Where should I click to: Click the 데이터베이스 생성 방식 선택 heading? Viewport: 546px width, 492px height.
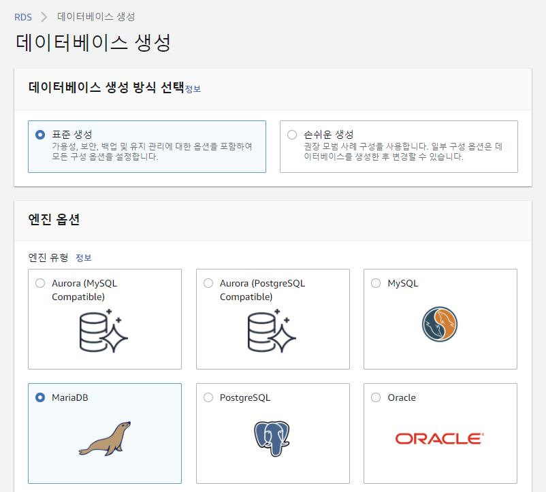[106, 87]
